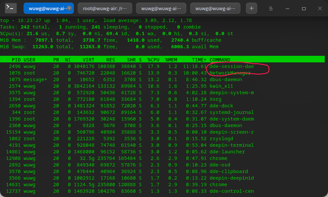Click the USER column header
Screen dimensions: 328x197
[29, 60]
